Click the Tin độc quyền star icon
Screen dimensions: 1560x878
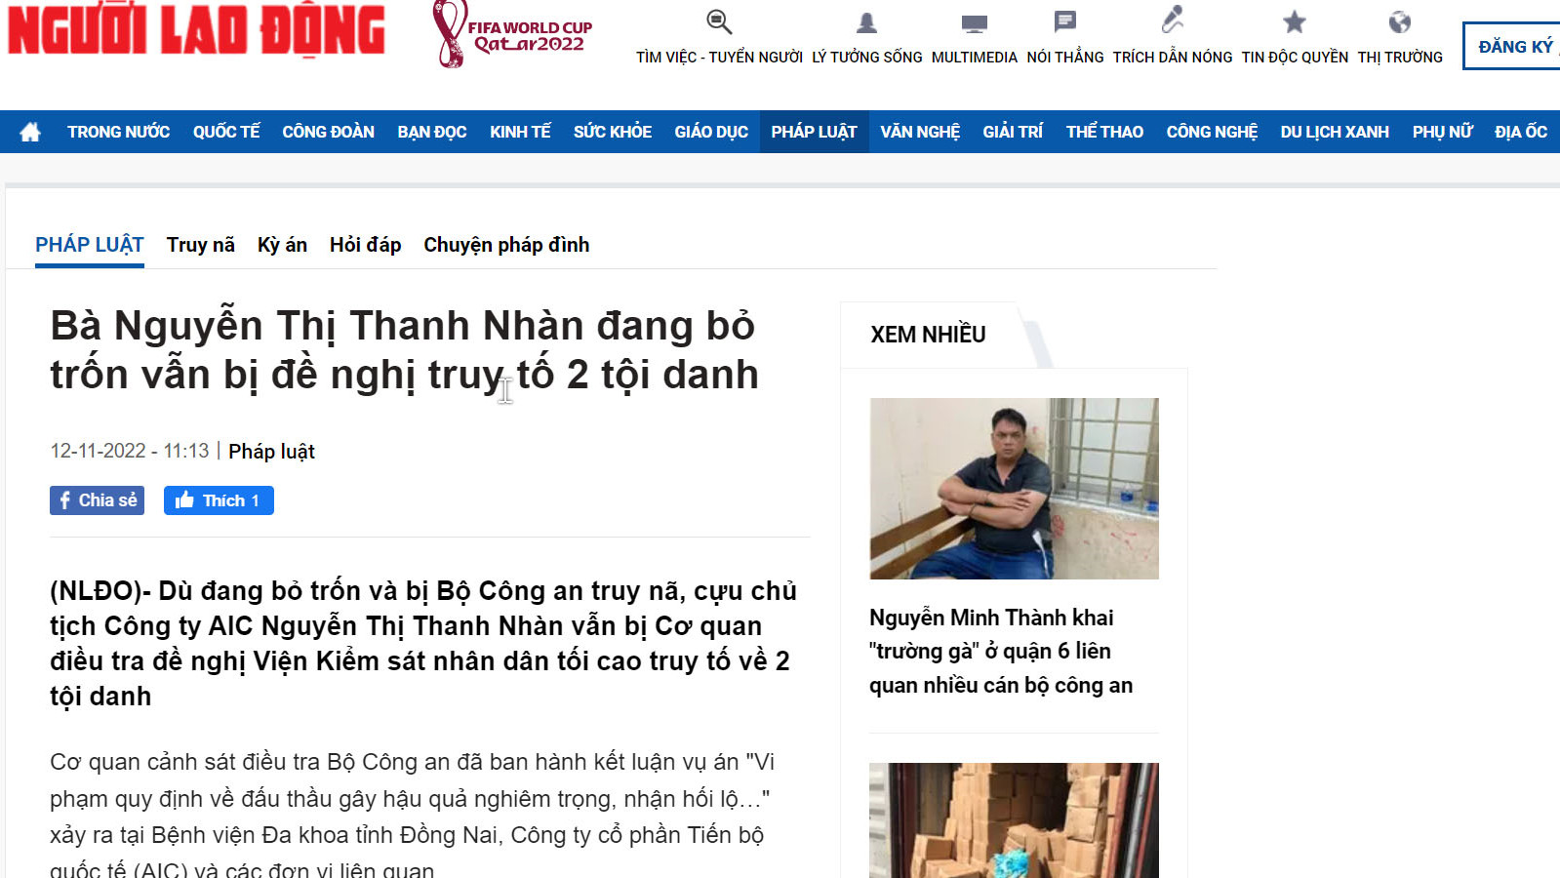(1295, 21)
